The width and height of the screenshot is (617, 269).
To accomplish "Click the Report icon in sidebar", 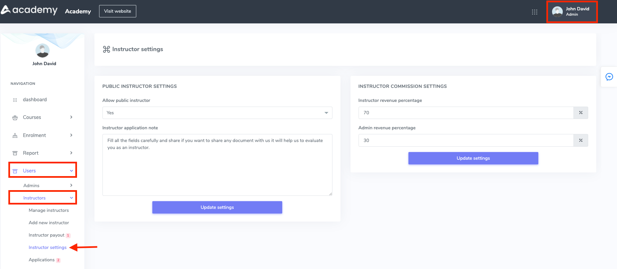I will (x=15, y=153).
